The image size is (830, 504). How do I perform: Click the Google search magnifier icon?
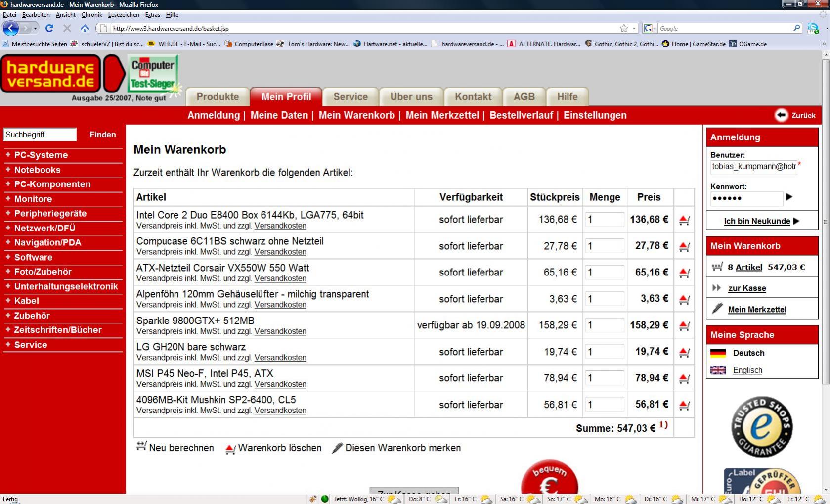pyautogui.click(x=796, y=28)
